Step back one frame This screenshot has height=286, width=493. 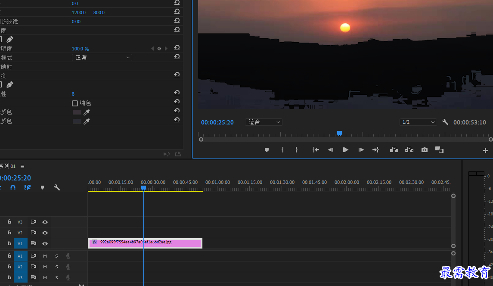tap(330, 150)
